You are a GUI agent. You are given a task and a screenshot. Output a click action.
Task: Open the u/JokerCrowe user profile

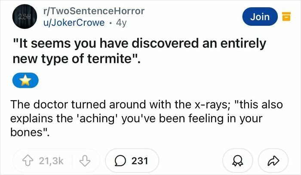[71, 23]
